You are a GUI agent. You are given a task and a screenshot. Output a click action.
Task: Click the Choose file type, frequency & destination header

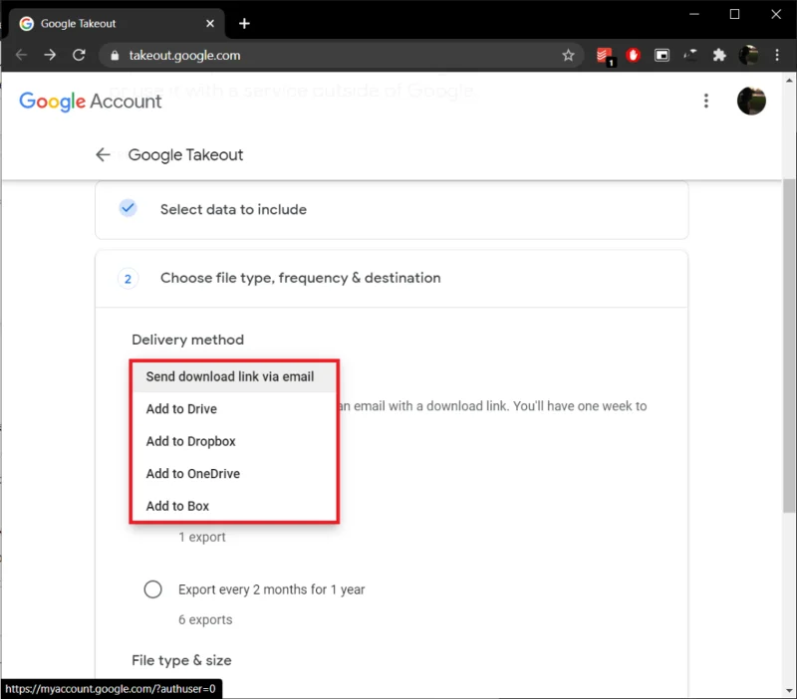[x=392, y=279]
